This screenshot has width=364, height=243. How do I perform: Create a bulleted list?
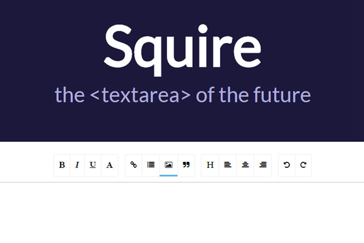pos(151,165)
